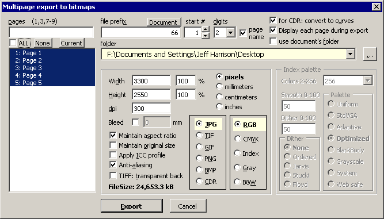The width and height of the screenshot is (384, 219).
Task: Toggle the page name checkbox
Action: click(x=243, y=33)
